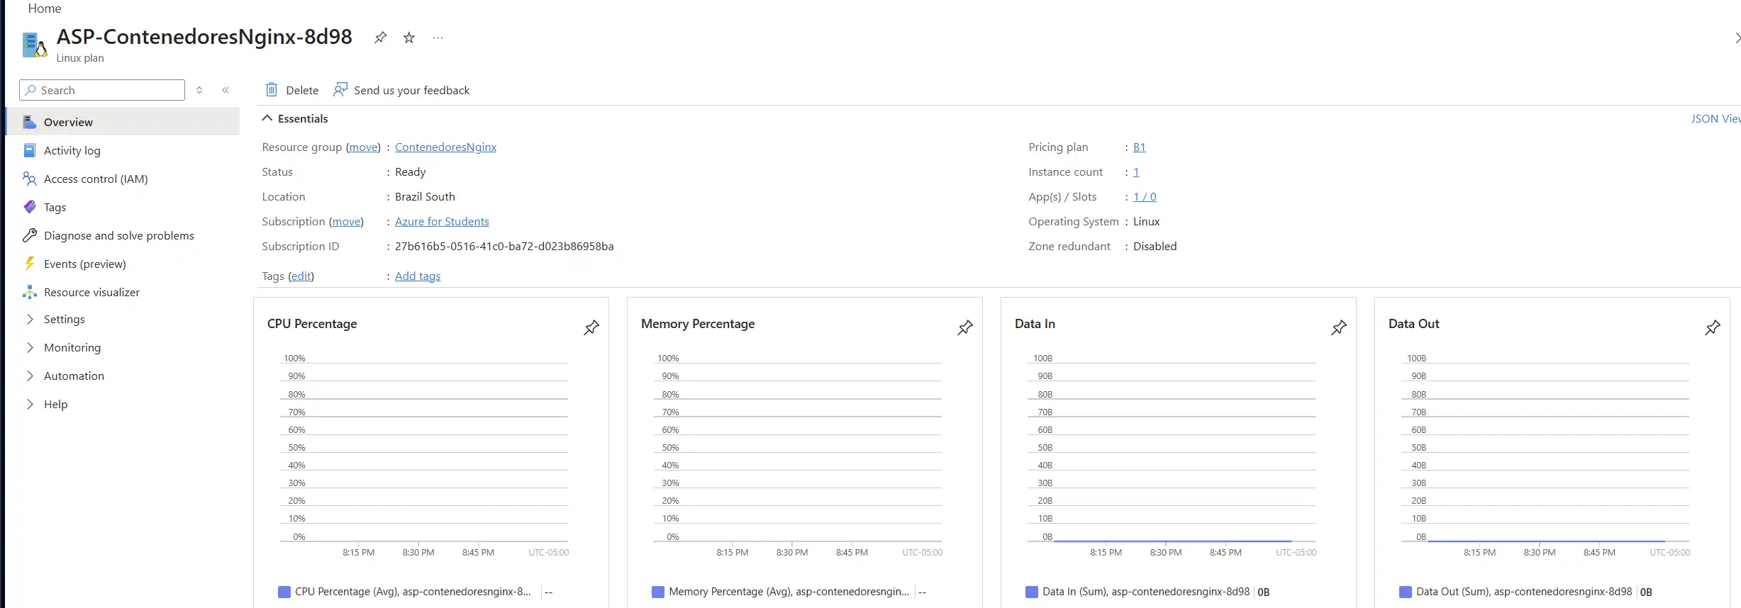The image size is (1741, 608).
Task: Open the JSON View link
Action: point(1715,118)
